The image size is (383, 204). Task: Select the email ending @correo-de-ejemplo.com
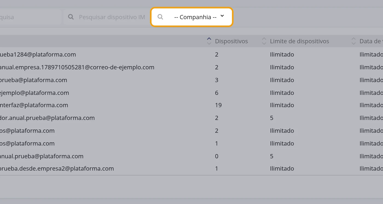click(77, 67)
